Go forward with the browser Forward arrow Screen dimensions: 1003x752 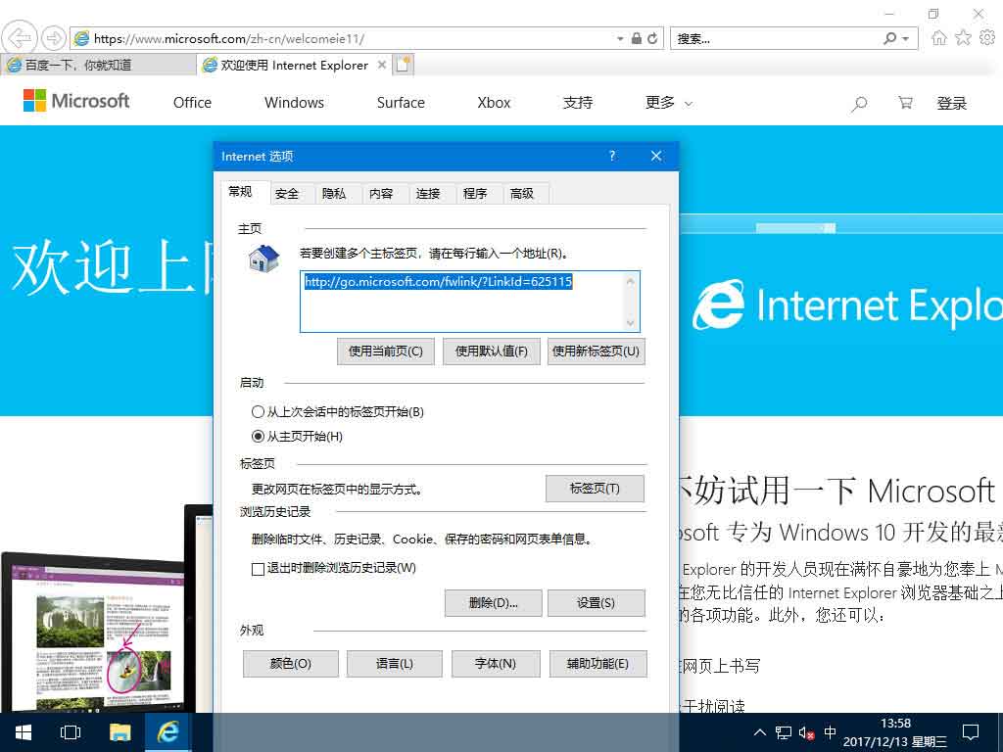coord(54,38)
